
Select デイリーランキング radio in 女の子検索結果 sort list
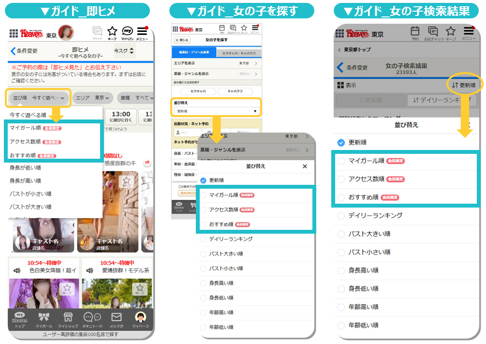(x=341, y=216)
